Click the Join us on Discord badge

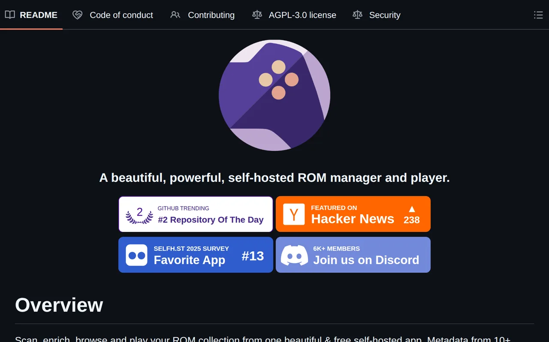click(353, 255)
